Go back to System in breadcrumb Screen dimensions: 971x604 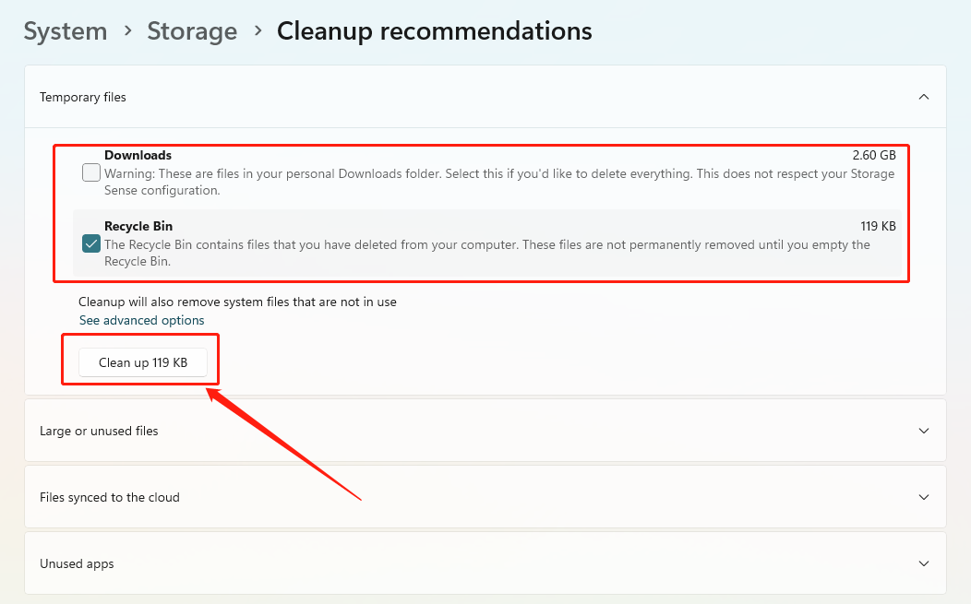(x=65, y=30)
